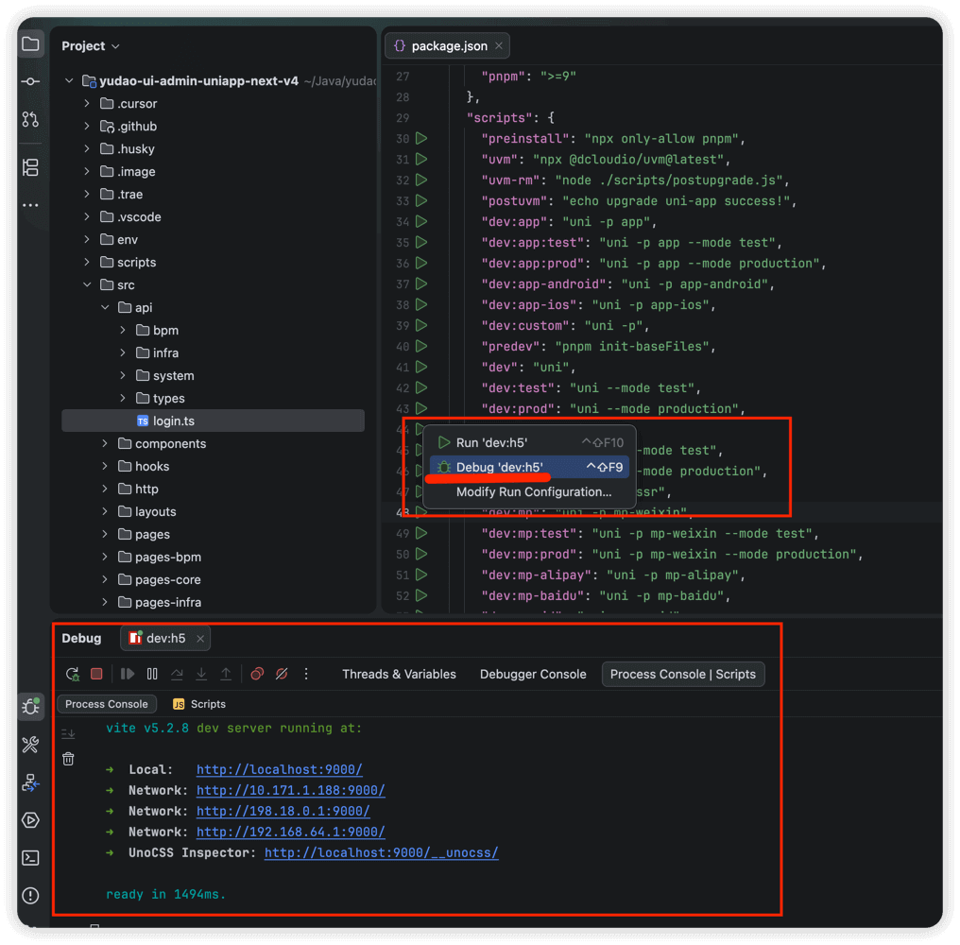Open the Terminal tool window icon

(29, 857)
